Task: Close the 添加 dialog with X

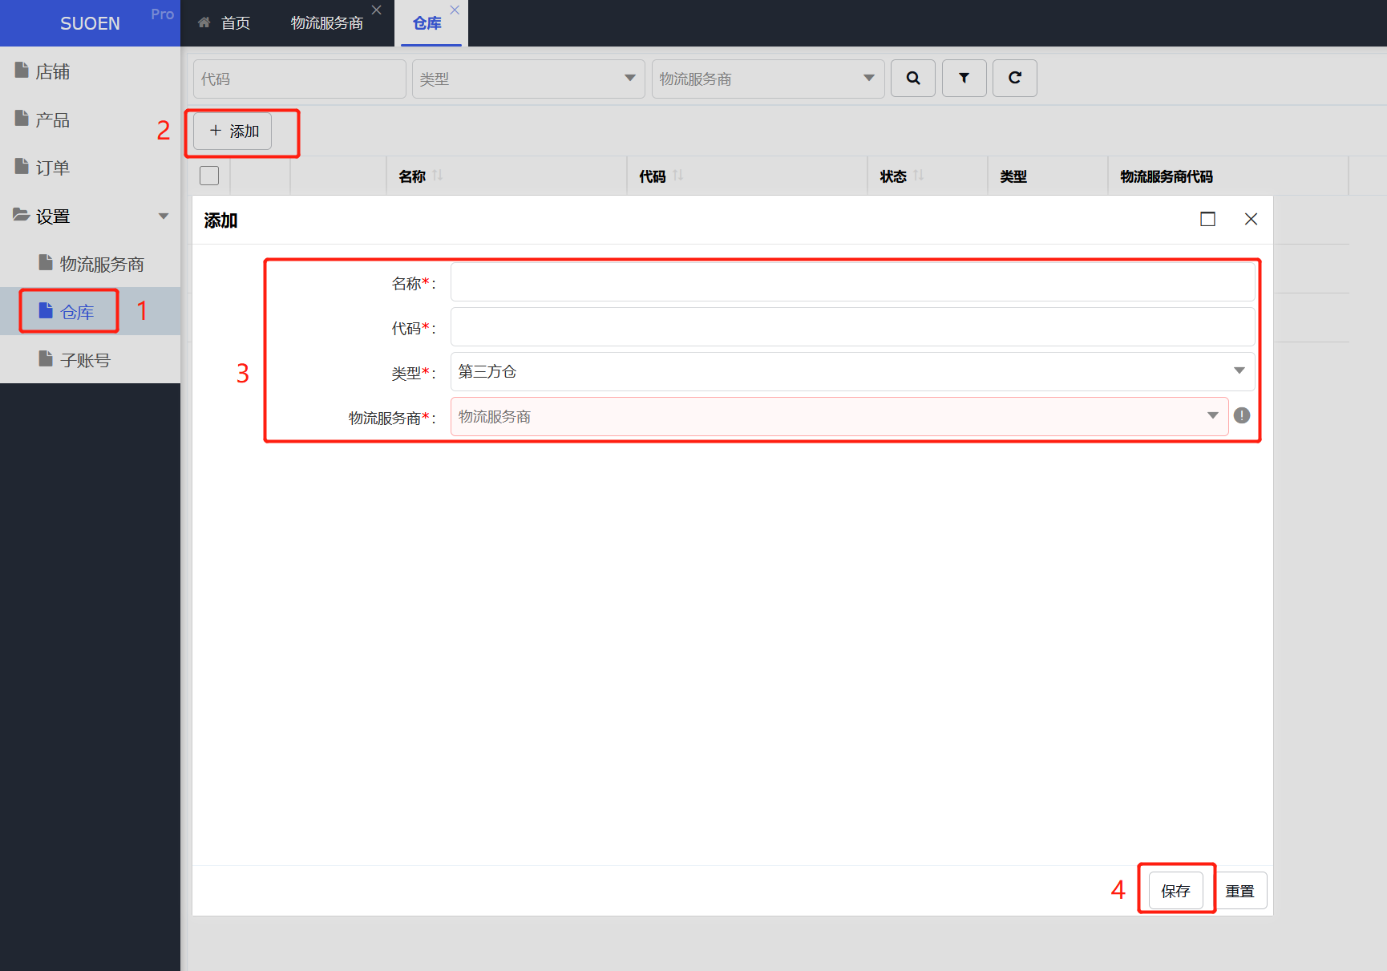Action: 1250,220
